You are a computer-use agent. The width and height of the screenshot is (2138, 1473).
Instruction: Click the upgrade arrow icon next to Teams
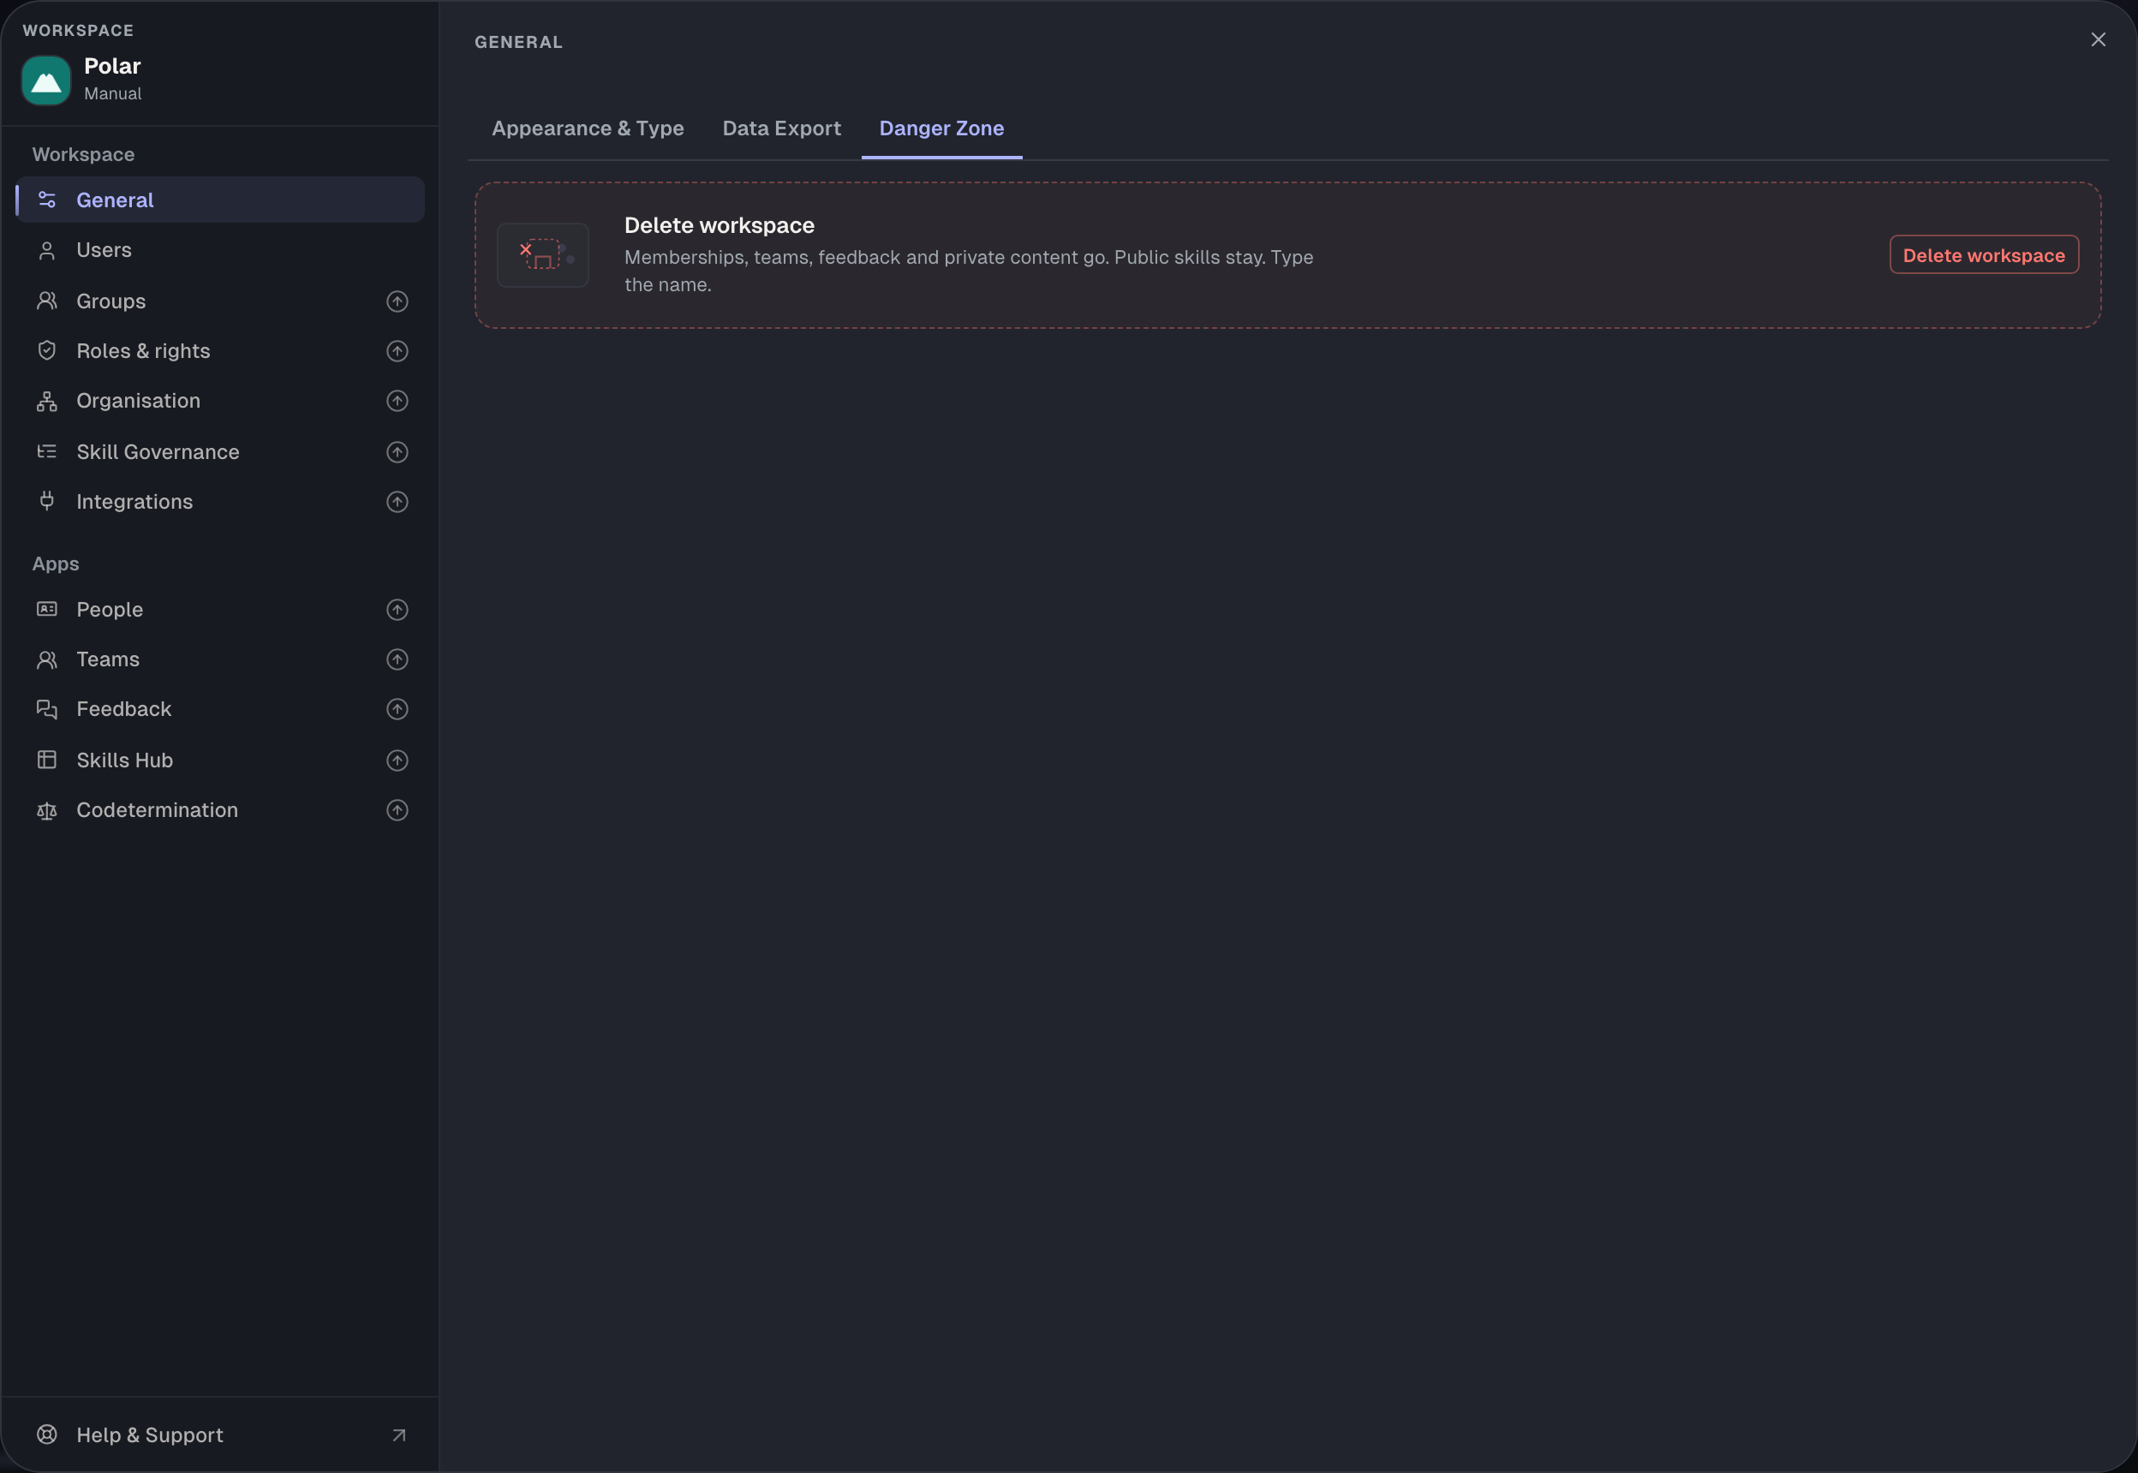[397, 659]
